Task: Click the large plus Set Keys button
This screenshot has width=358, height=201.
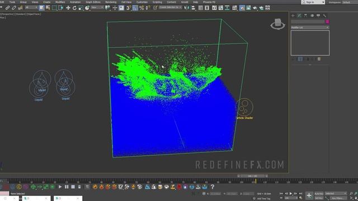Action: click(309, 195)
